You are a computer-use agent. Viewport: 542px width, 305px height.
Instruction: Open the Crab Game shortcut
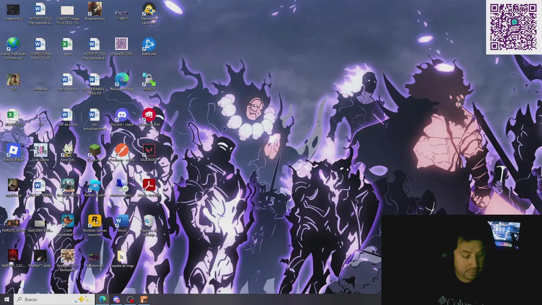[40, 152]
